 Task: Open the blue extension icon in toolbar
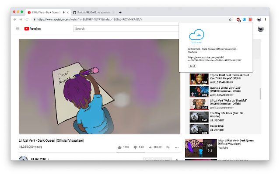click(x=244, y=19)
